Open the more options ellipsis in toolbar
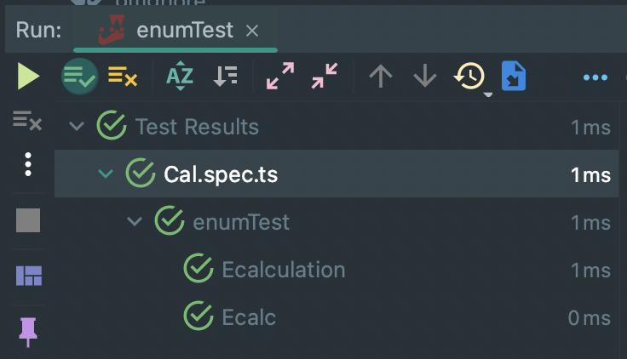This screenshot has height=359, width=627. tap(595, 77)
